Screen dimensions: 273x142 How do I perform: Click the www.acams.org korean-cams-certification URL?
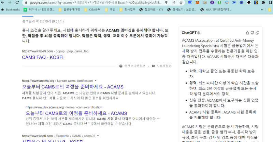tap(57, 81)
